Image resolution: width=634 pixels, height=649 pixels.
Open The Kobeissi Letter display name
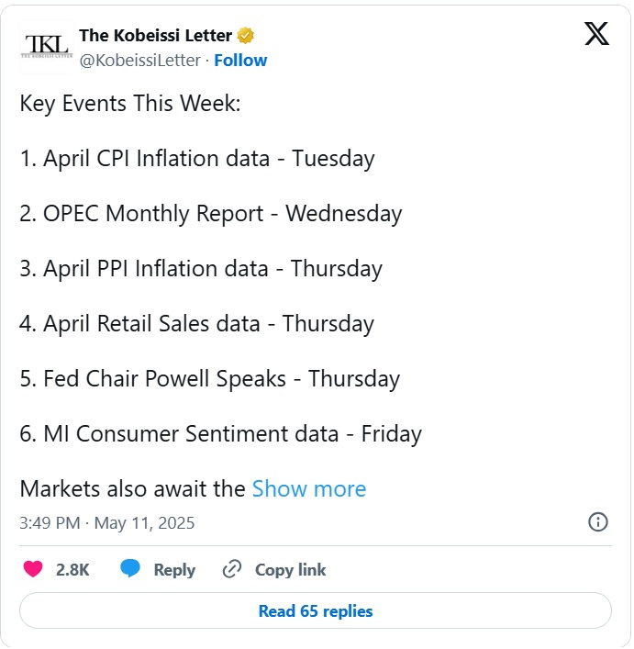[155, 36]
